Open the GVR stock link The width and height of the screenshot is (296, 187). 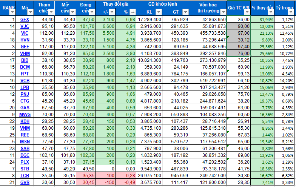(25, 182)
